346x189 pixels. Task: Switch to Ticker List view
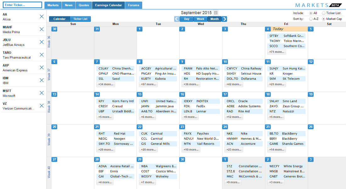pos(80,19)
